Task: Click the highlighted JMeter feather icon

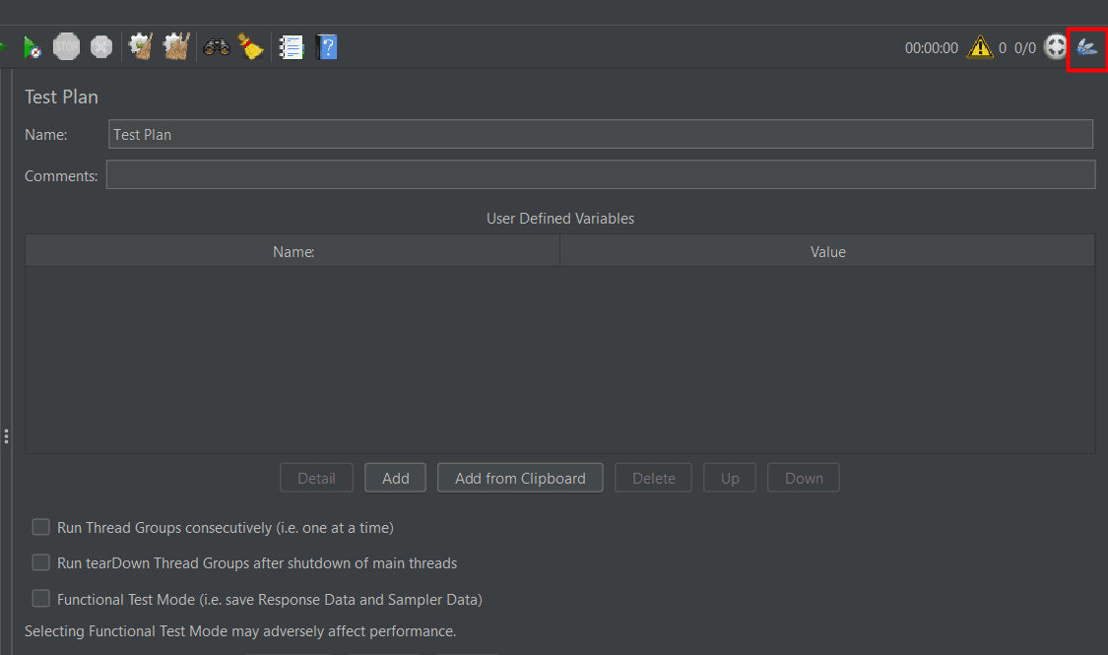Action: (x=1086, y=46)
